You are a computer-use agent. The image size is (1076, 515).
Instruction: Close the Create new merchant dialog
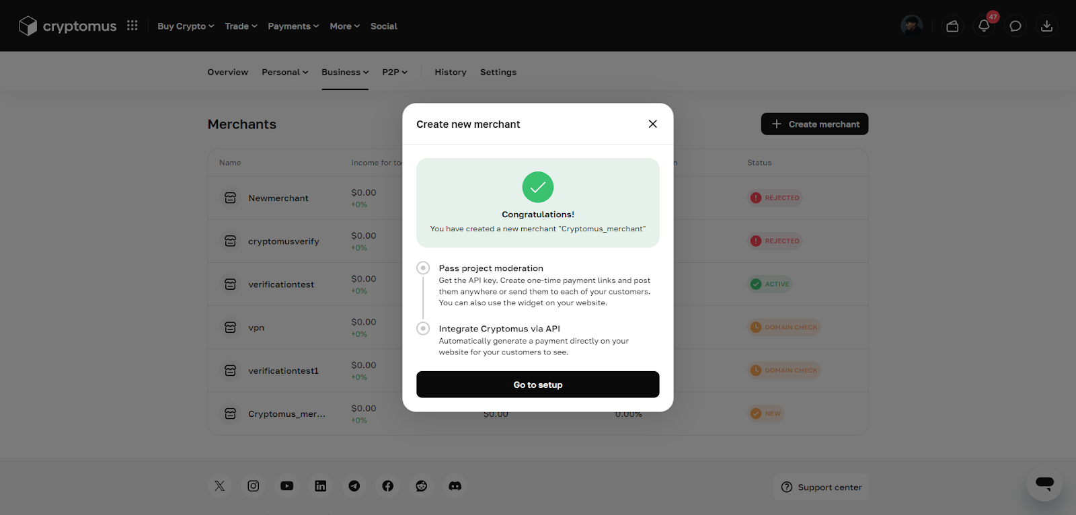(x=652, y=124)
